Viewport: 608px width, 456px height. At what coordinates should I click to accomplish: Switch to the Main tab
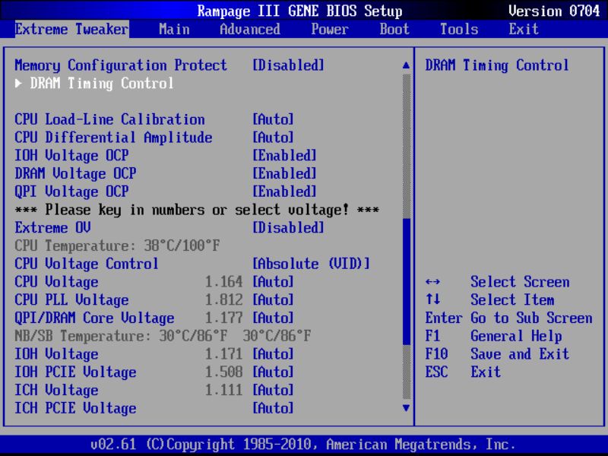pos(174,29)
